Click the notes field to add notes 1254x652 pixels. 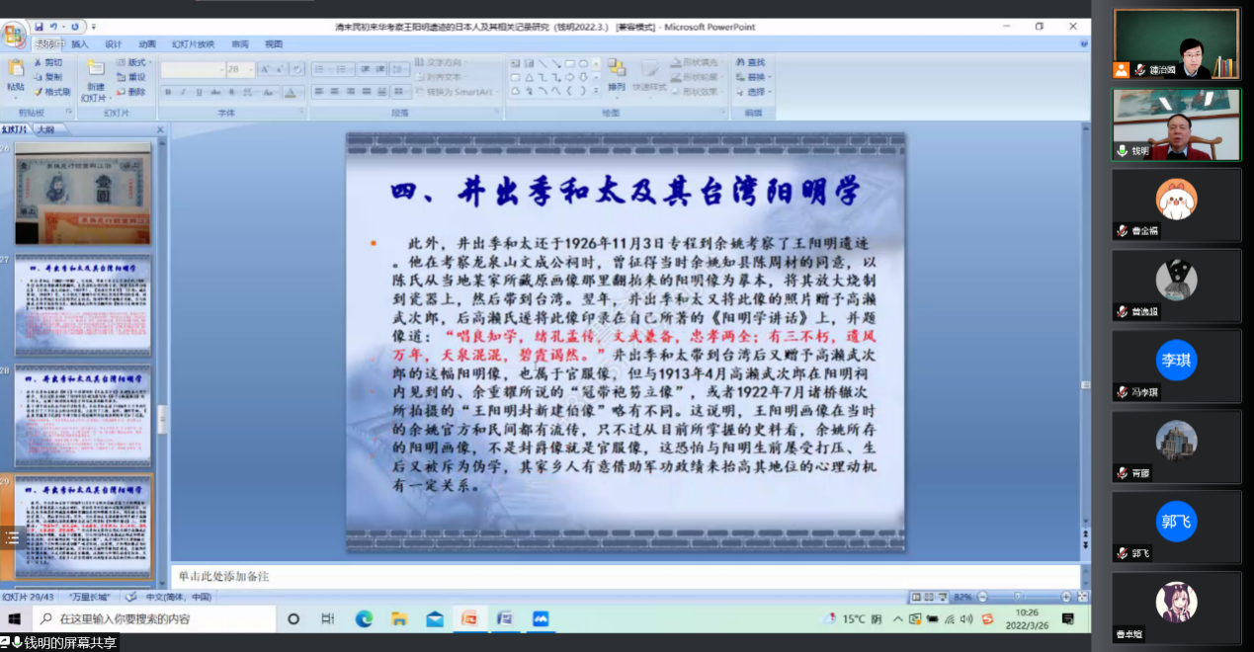click(x=623, y=576)
